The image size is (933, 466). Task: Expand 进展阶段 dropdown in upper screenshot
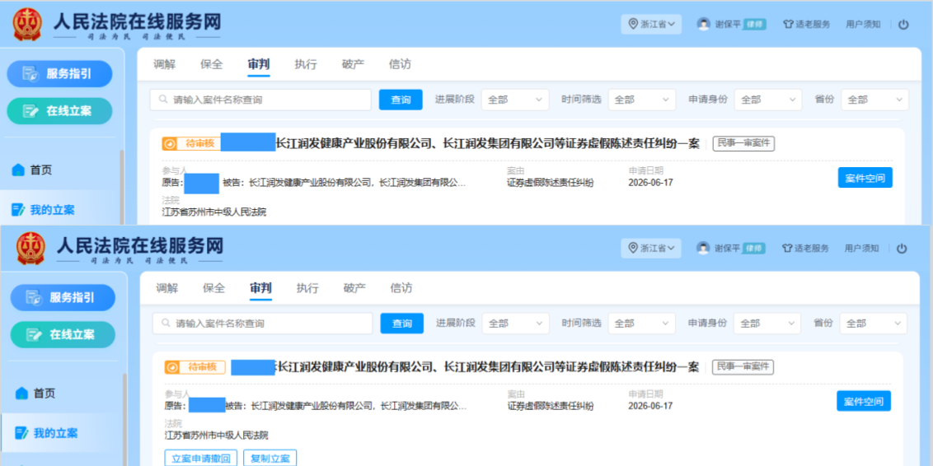click(x=515, y=100)
